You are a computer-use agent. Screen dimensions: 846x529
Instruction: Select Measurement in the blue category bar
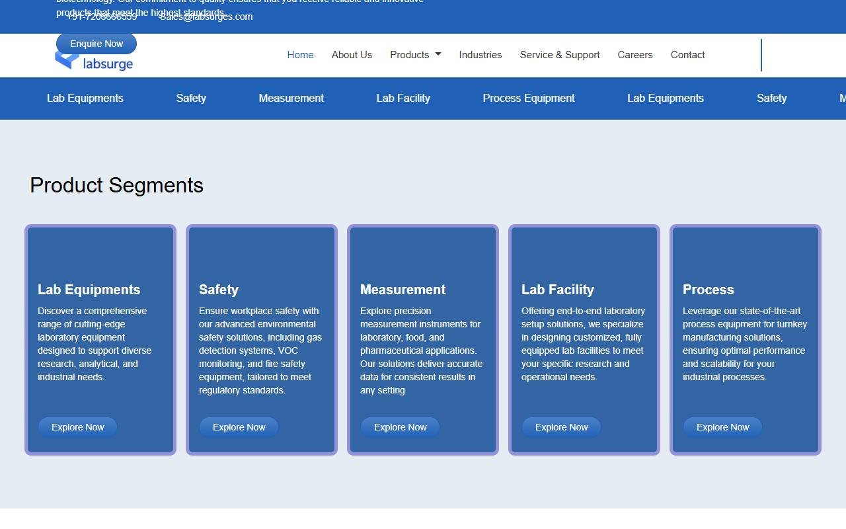(291, 98)
